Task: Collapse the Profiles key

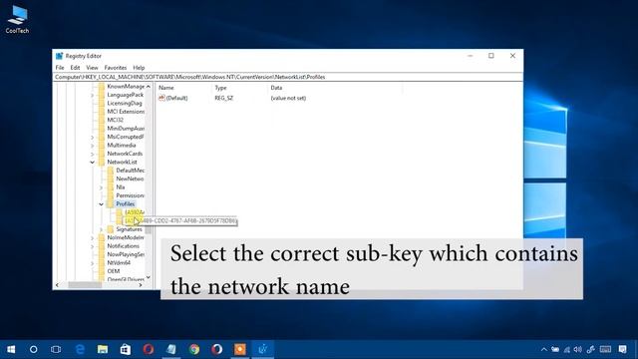Action: pos(101,203)
